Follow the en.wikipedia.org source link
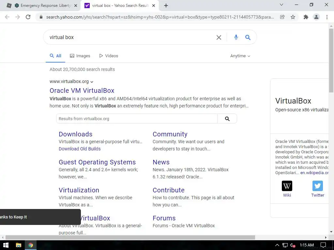This screenshot has width=334, height=250. click(314, 173)
